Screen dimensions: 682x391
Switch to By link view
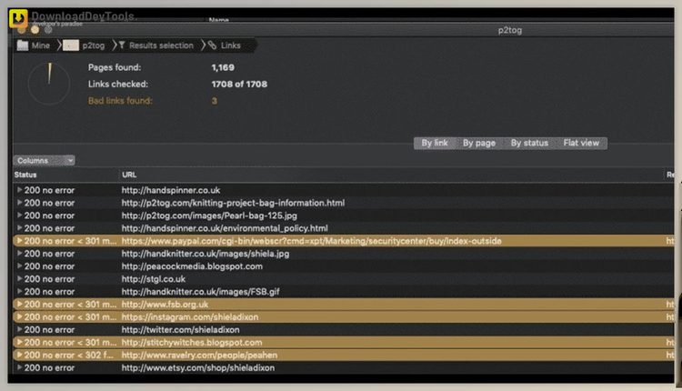tap(435, 143)
